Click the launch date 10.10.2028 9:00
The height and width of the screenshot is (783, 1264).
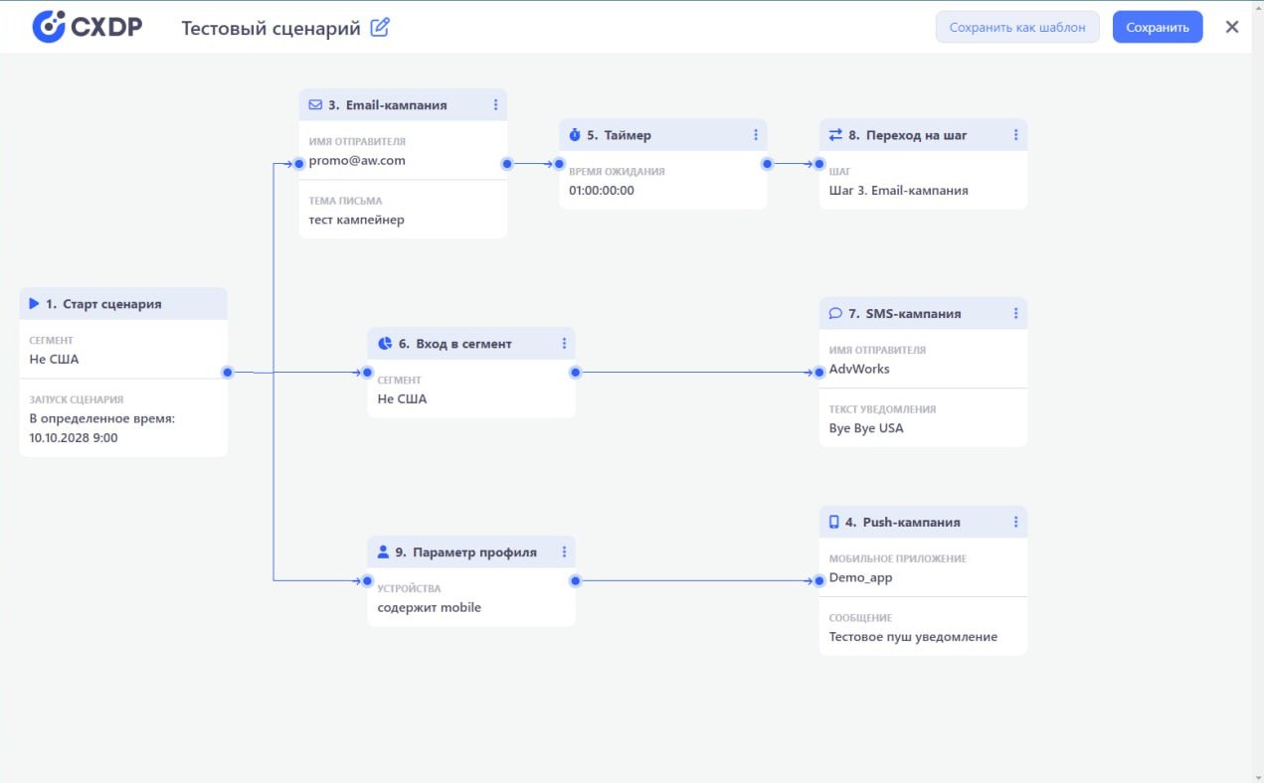click(74, 436)
